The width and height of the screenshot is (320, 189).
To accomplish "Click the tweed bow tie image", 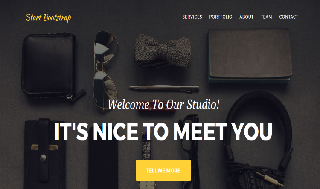I will (x=163, y=52).
